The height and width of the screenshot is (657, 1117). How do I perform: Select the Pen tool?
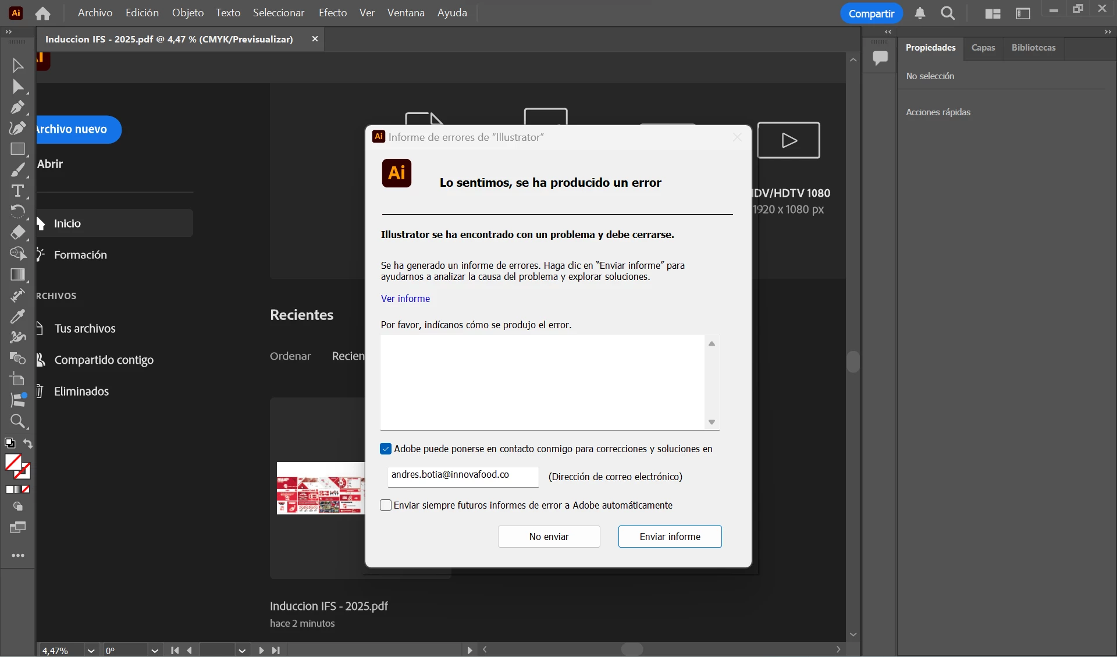click(x=17, y=108)
